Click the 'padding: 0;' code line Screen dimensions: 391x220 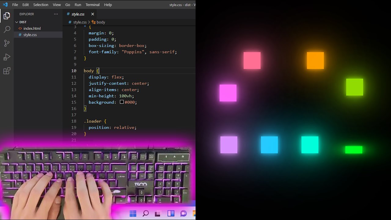(102, 39)
